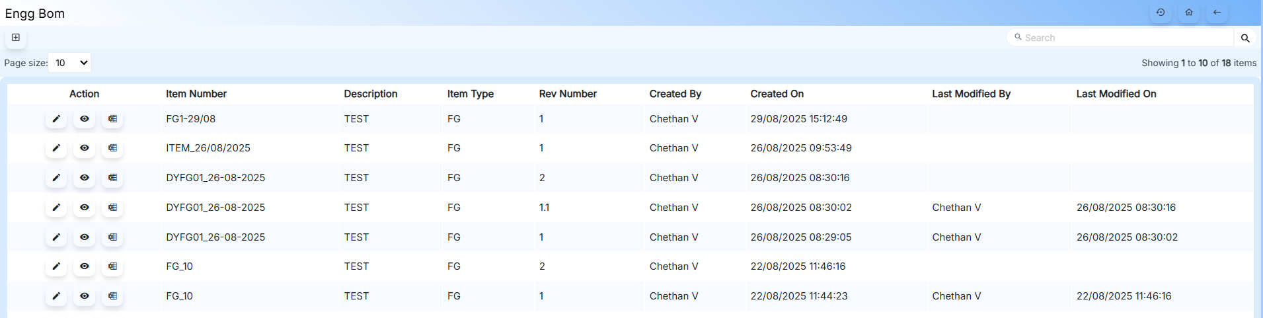Edit the FG_10 revision 1 row
Image resolution: width=1263 pixels, height=318 pixels.
pyautogui.click(x=56, y=296)
